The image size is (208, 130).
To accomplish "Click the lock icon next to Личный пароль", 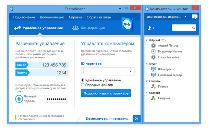I will [19, 99].
